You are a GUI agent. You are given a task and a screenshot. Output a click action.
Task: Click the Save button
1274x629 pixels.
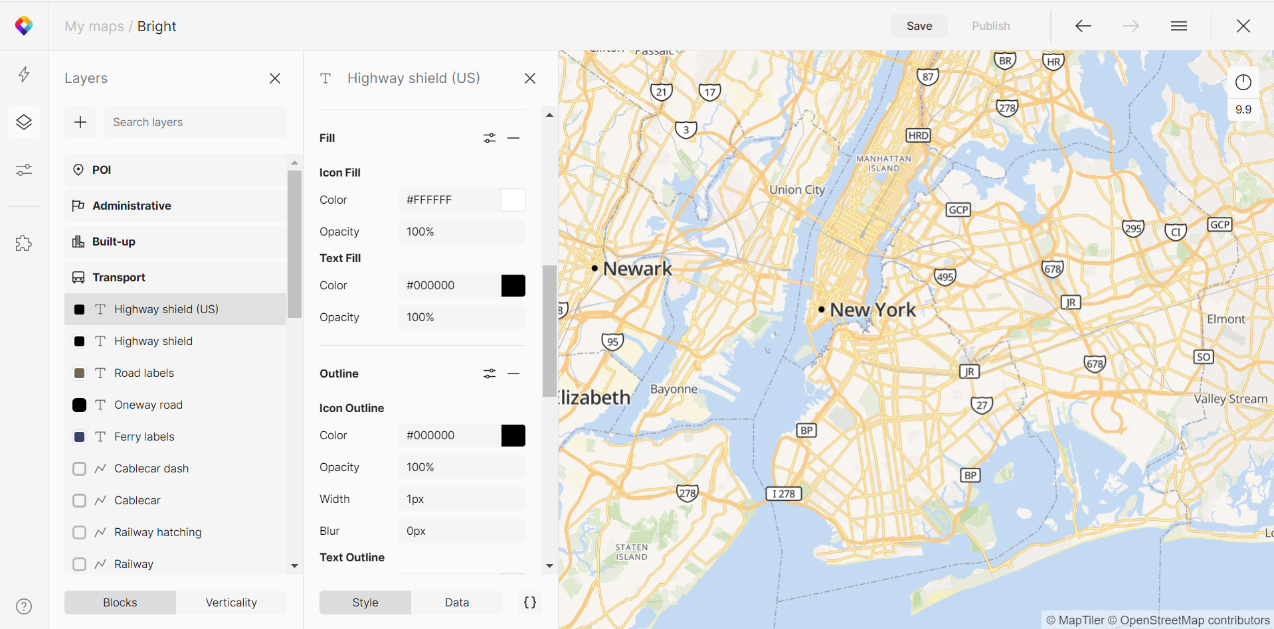[x=919, y=26]
